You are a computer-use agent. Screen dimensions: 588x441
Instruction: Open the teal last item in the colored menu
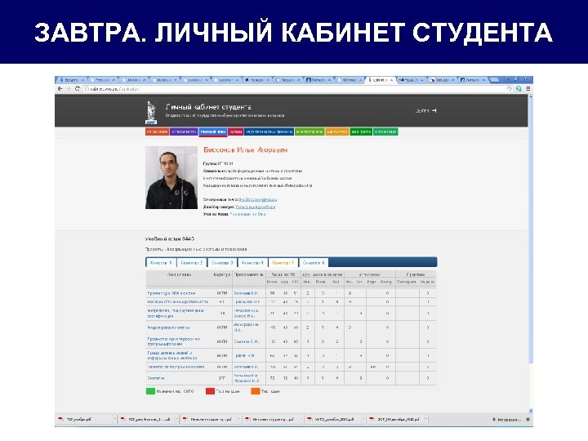(x=385, y=131)
